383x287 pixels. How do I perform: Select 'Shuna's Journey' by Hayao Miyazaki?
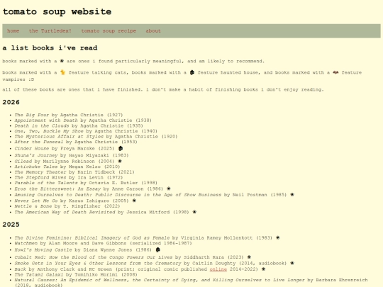[72, 155]
